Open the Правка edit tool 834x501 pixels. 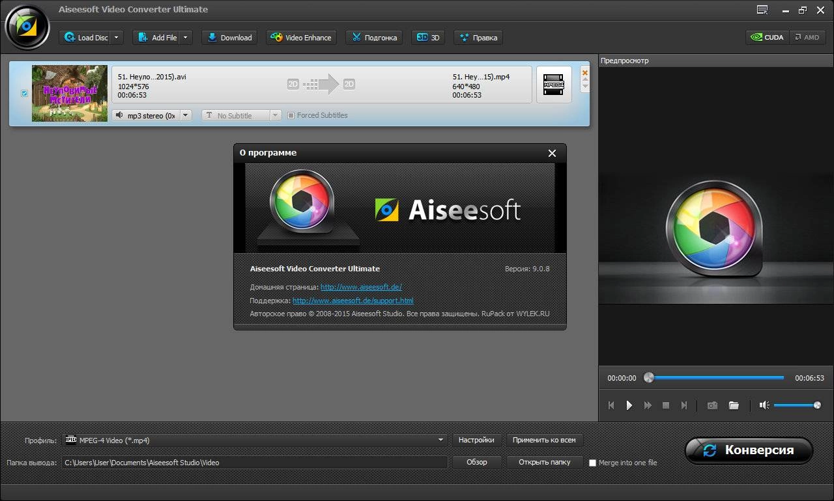click(478, 38)
